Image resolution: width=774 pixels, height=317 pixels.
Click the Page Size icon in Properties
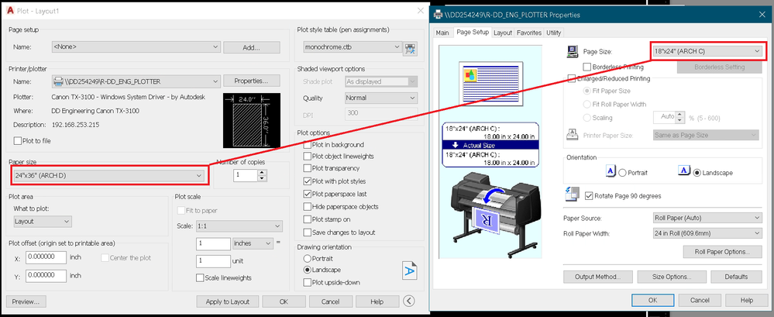(x=573, y=51)
